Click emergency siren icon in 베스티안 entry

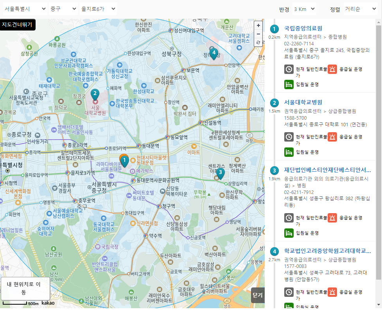[x=332, y=218]
